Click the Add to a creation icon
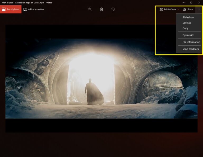This screenshot has height=157, width=203. click(25, 9)
